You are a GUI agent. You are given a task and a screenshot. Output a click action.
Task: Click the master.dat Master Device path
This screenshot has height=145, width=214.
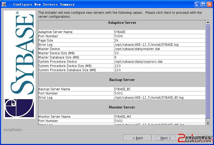pyautogui.click(x=137, y=49)
